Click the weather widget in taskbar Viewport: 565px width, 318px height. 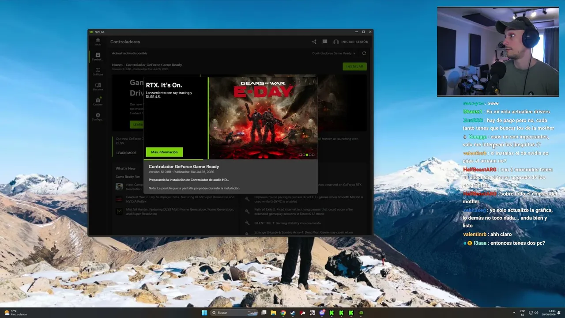[15, 313]
